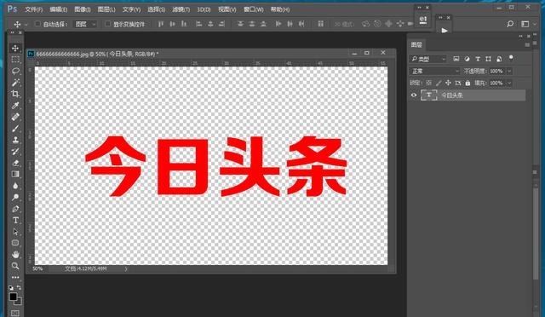Open the 编辑(E) menu
This screenshot has width=545, height=317.
click(58, 9)
